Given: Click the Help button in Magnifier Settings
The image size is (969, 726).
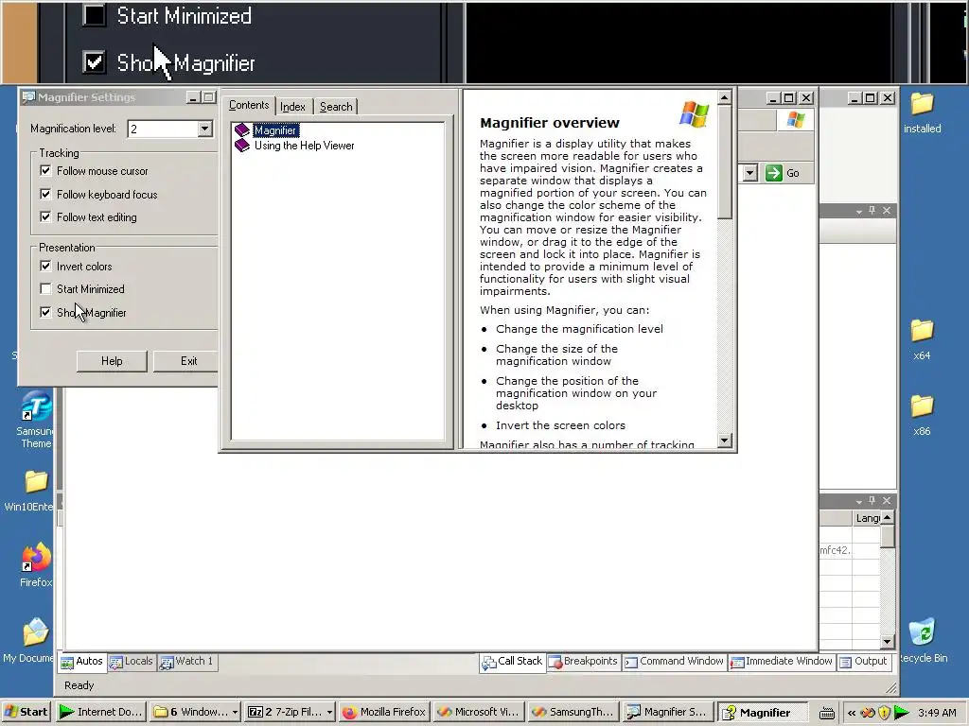Looking at the screenshot, I should (x=112, y=361).
